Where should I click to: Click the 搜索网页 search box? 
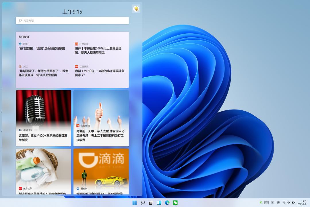coord(72,21)
